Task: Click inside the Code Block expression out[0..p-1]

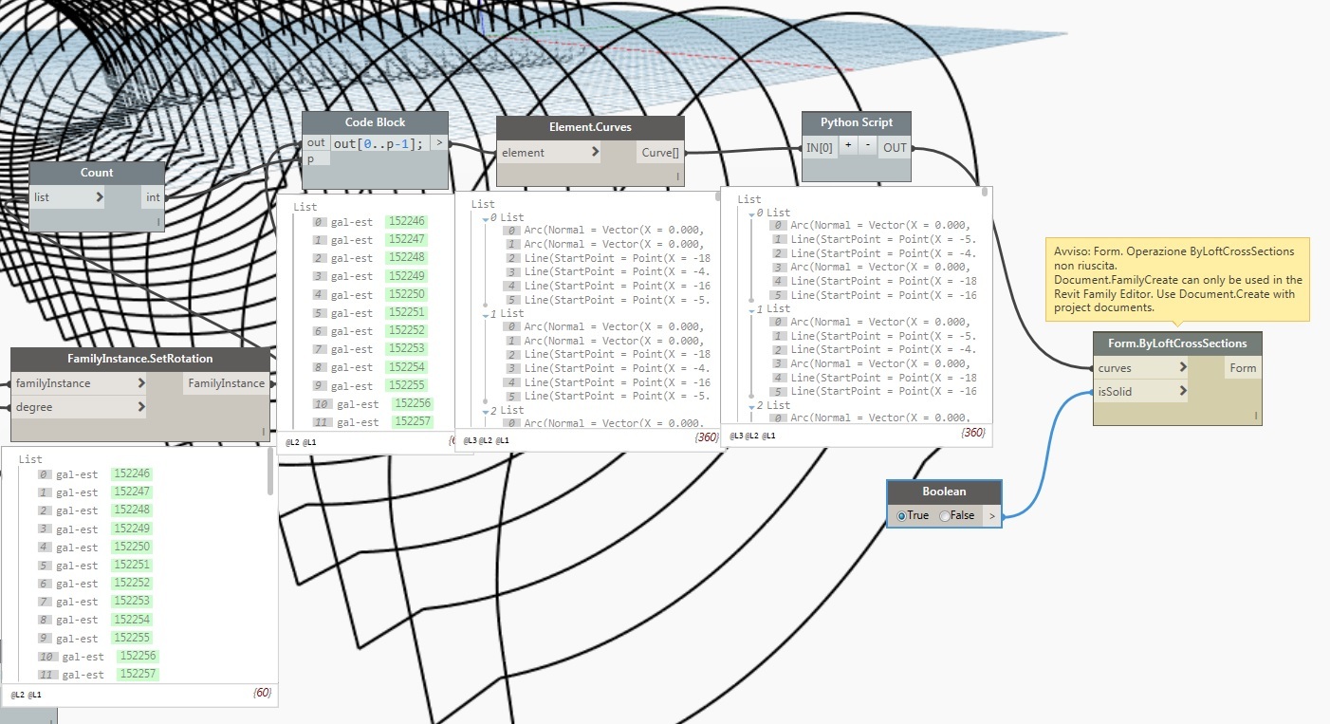Action: point(379,142)
